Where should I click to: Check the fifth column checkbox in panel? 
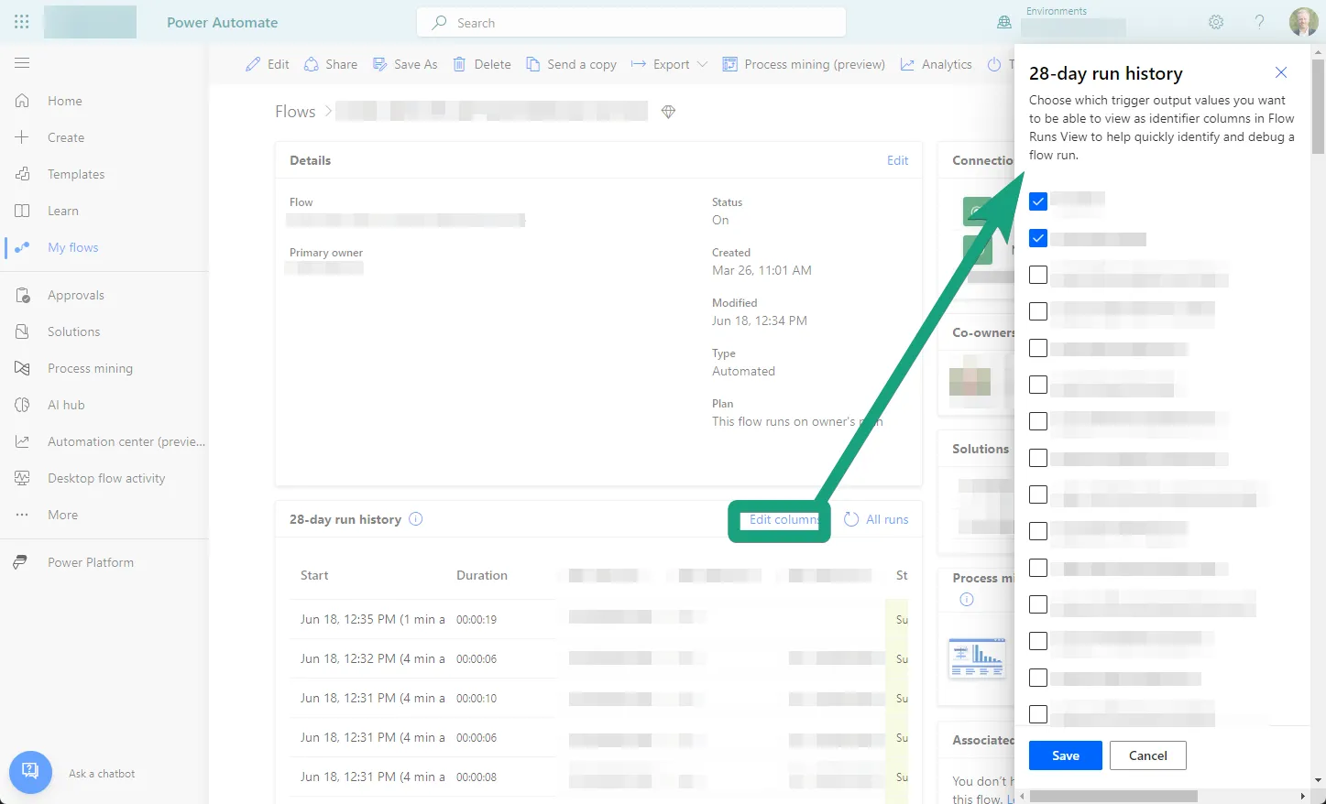[x=1038, y=348]
